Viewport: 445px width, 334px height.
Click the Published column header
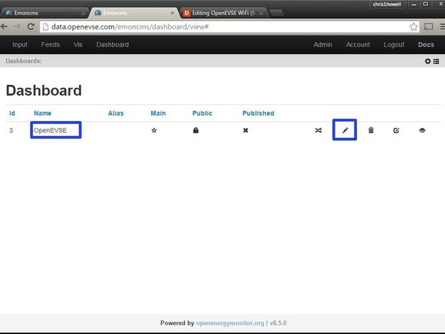tap(258, 114)
